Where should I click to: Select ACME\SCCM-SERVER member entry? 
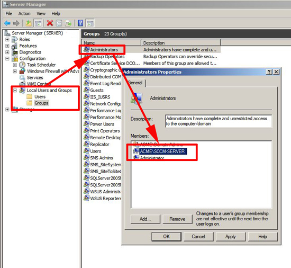click(162, 151)
